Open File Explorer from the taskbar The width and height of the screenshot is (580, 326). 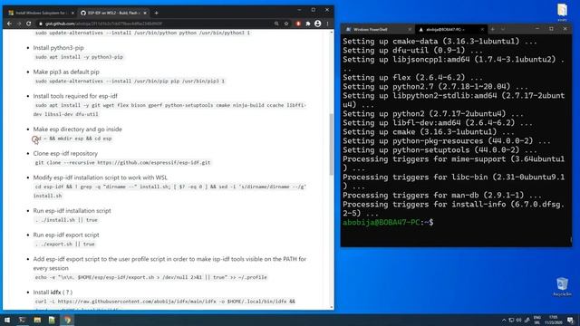(37, 320)
